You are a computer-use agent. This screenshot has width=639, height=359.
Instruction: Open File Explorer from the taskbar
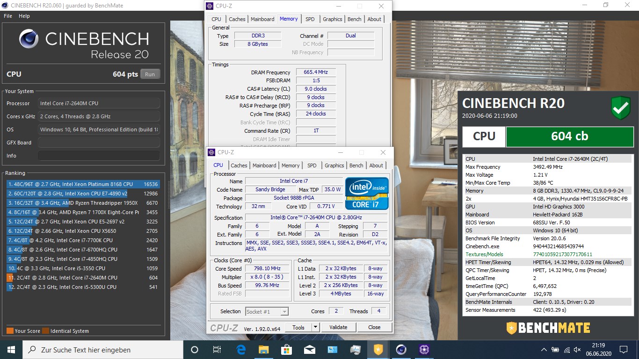264,349
